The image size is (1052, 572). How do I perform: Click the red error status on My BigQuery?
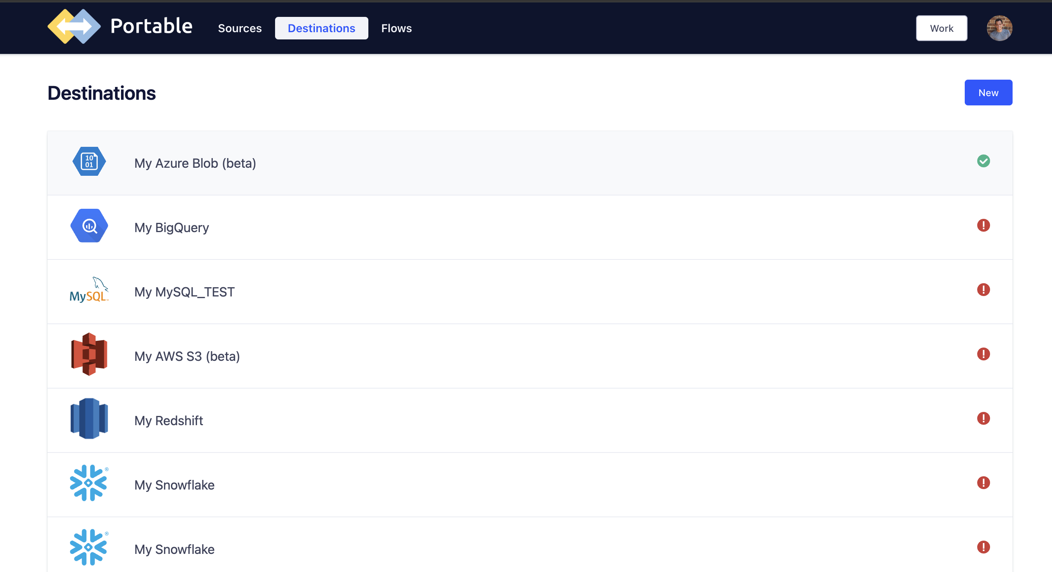point(983,226)
